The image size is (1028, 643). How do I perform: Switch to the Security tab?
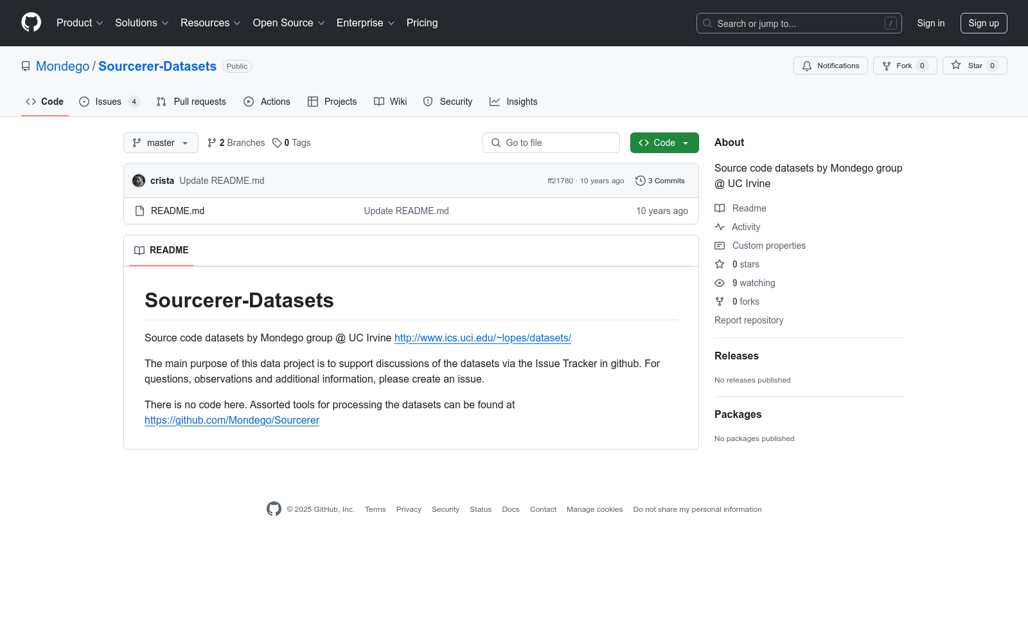448,102
